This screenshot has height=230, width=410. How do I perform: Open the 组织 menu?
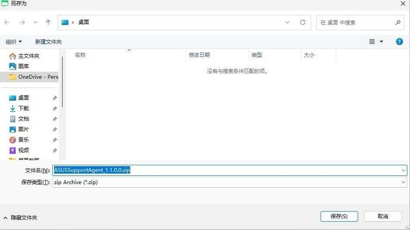(x=14, y=42)
